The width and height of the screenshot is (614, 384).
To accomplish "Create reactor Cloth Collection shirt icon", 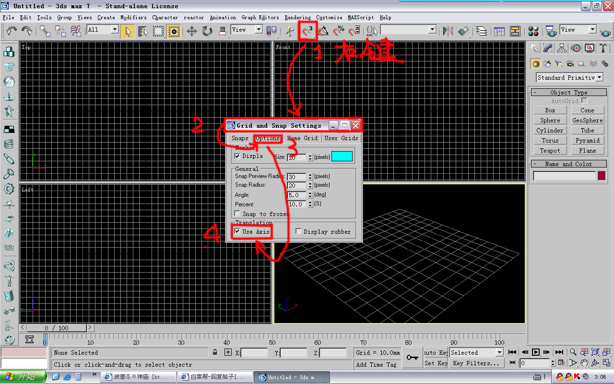I will coord(9,66).
